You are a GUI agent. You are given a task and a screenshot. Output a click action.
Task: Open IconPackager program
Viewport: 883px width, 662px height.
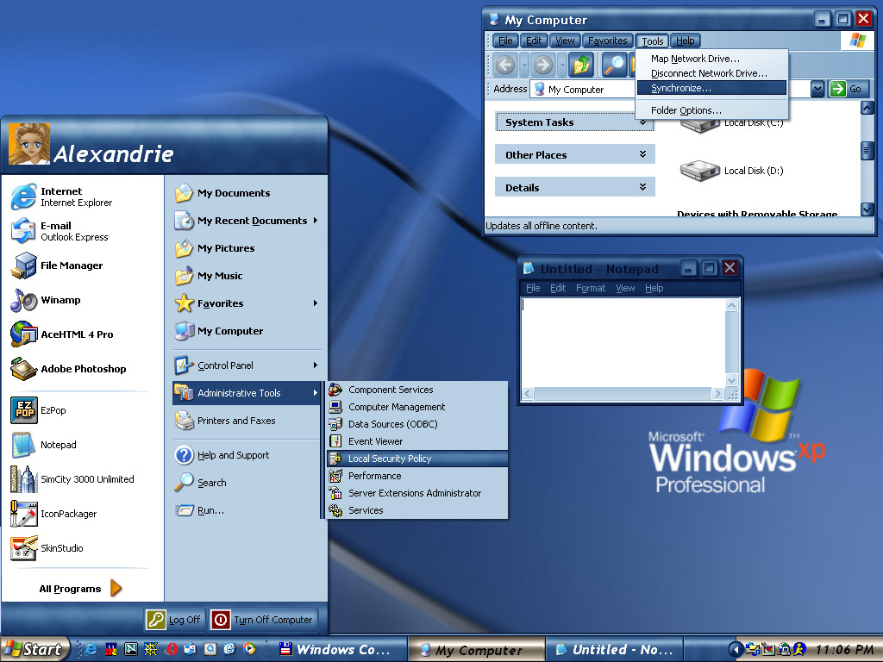pos(82,514)
